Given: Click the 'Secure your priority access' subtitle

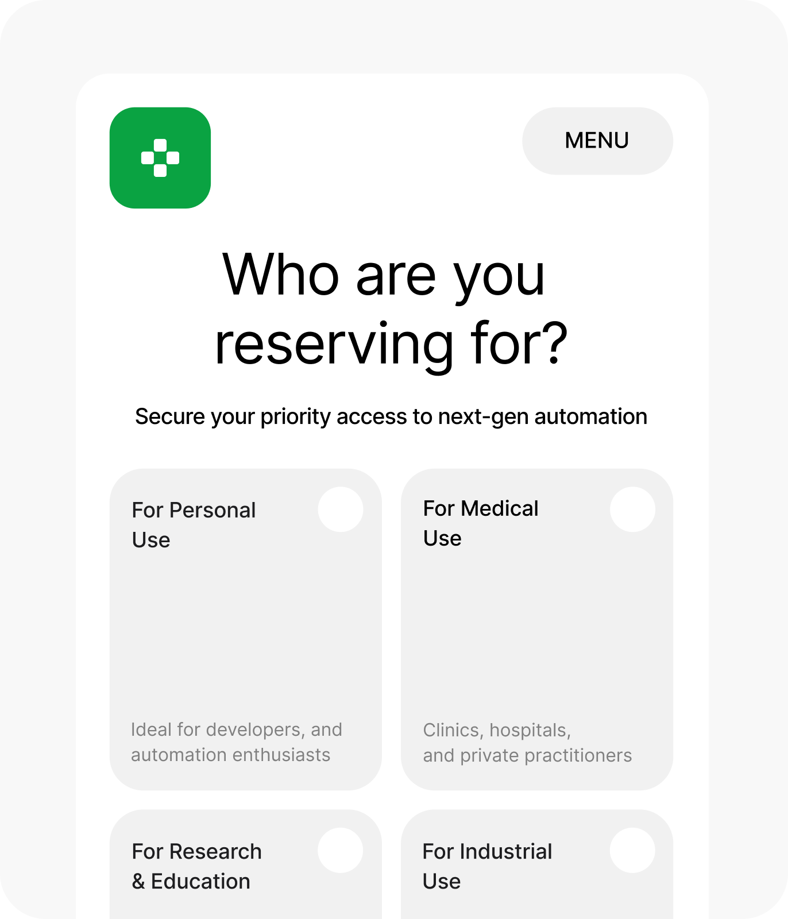Looking at the screenshot, I should pyautogui.click(x=391, y=416).
